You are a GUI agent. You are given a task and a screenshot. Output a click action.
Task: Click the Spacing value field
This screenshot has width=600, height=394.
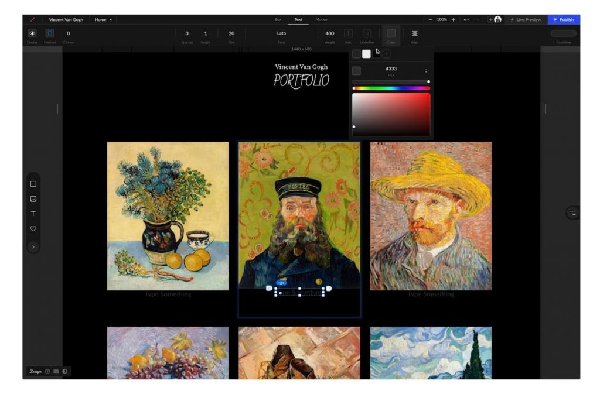[x=187, y=33]
